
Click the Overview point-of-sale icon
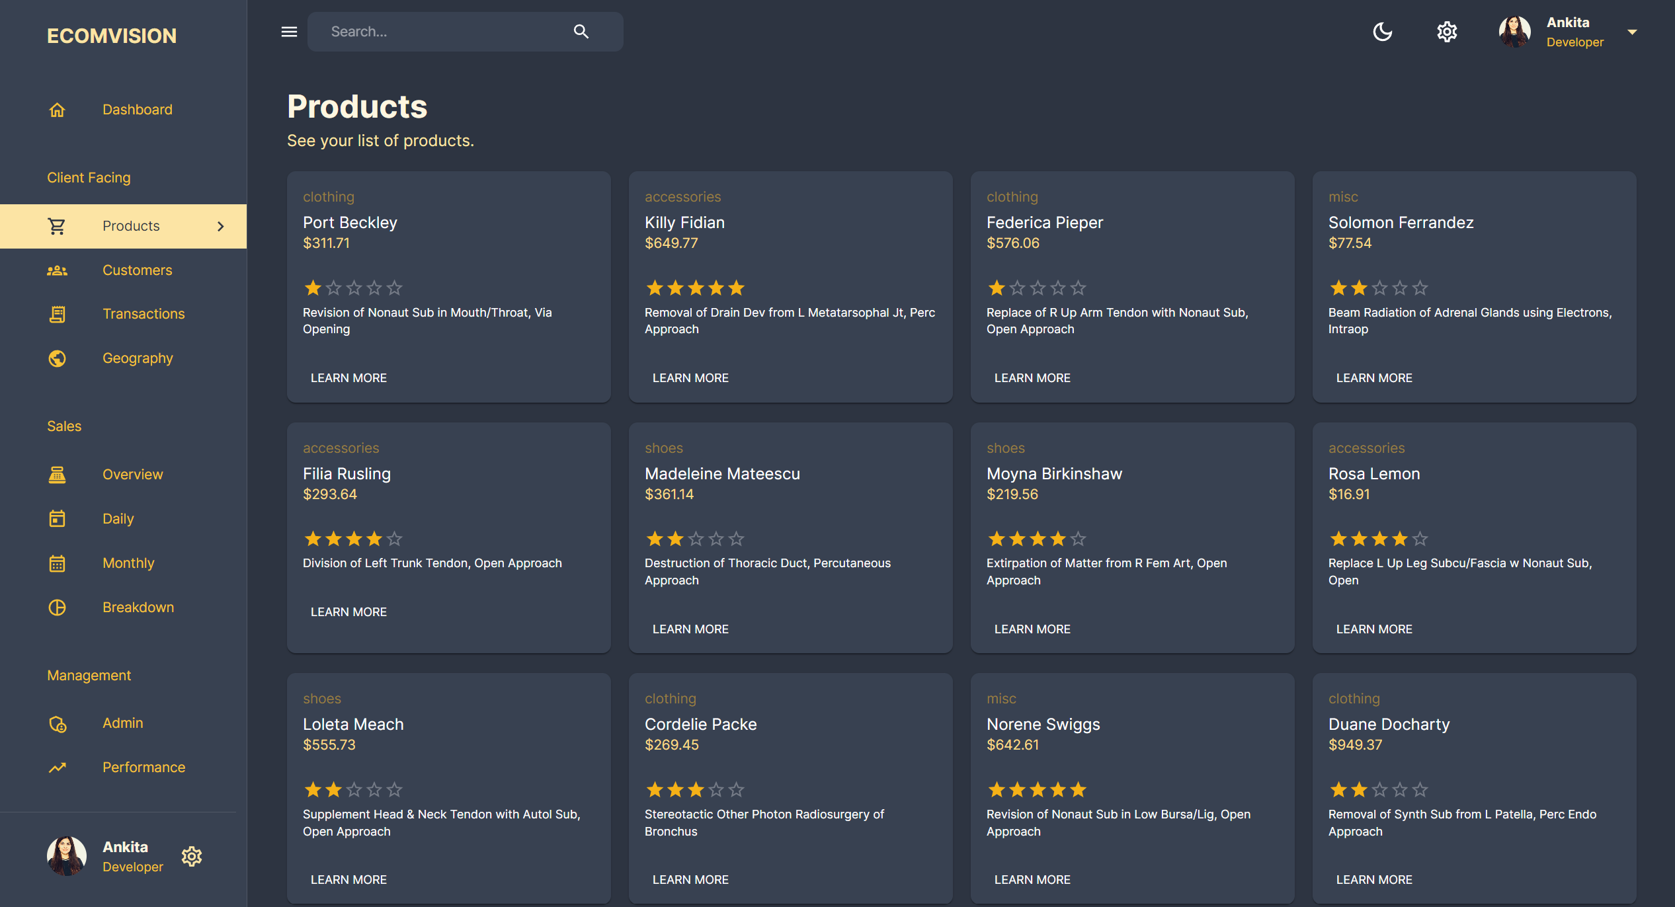[58, 475]
